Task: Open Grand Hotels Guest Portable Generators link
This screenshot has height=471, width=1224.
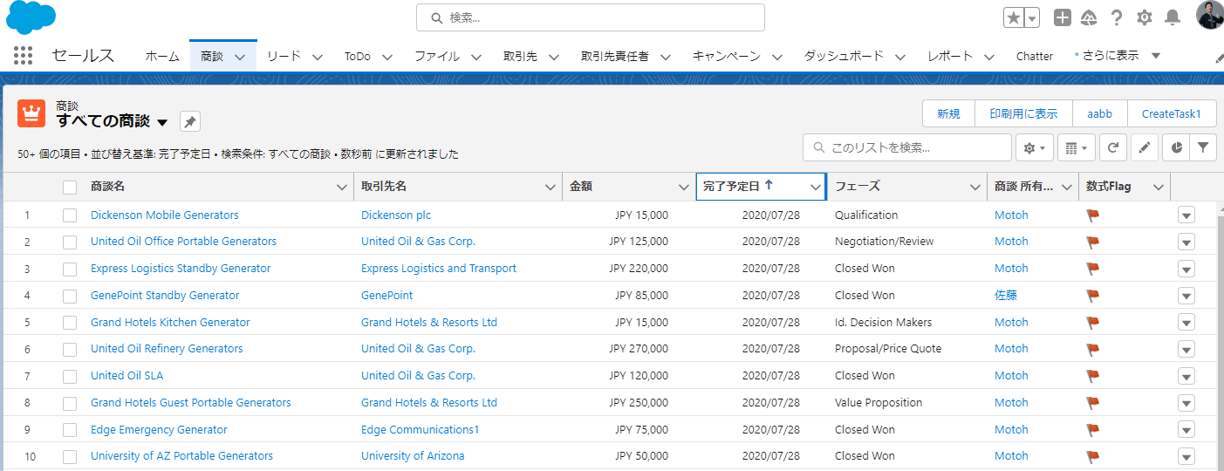Action: (191, 403)
